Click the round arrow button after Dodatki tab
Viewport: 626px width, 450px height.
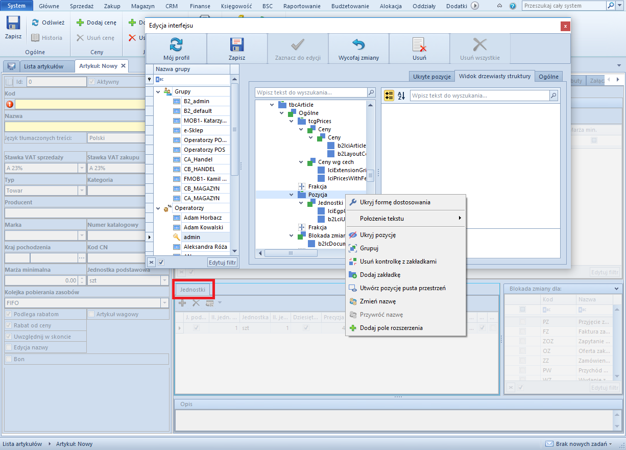474,6
